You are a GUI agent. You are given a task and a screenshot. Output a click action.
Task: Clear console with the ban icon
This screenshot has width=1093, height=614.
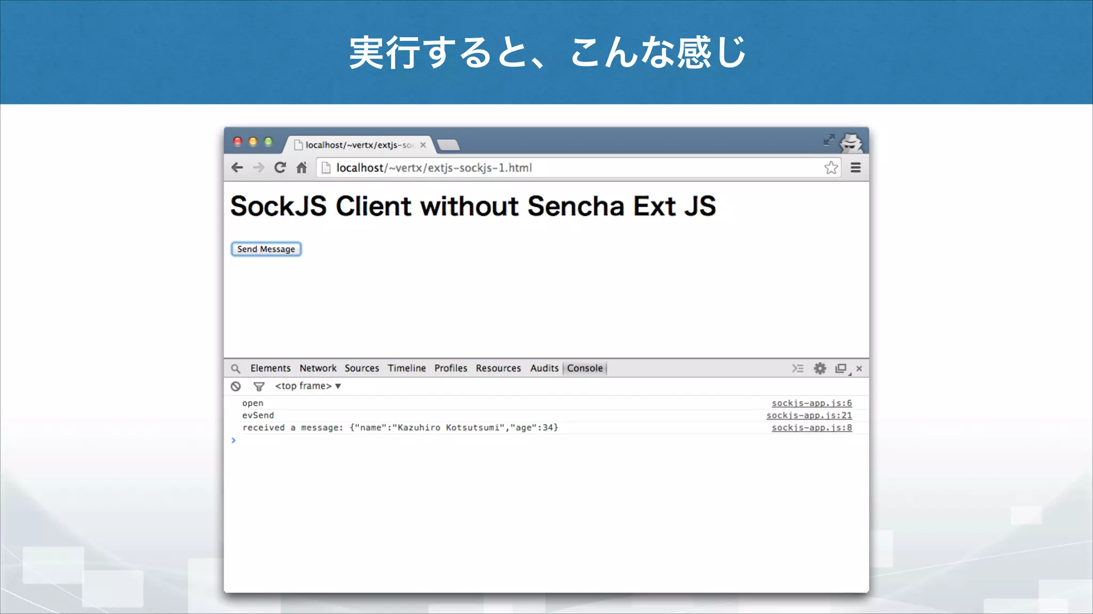click(236, 386)
